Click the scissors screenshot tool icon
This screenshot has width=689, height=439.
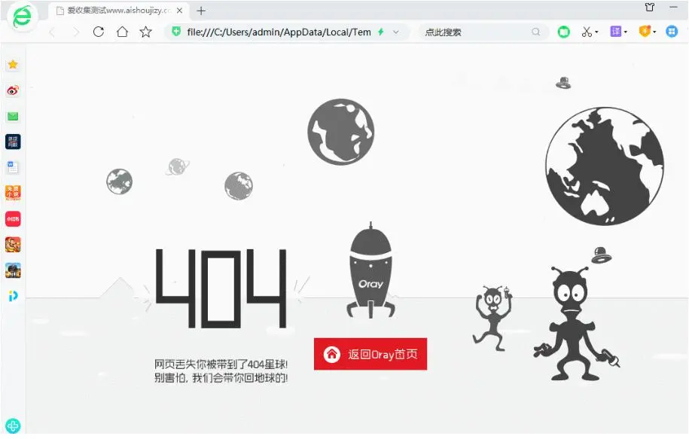[x=587, y=32]
